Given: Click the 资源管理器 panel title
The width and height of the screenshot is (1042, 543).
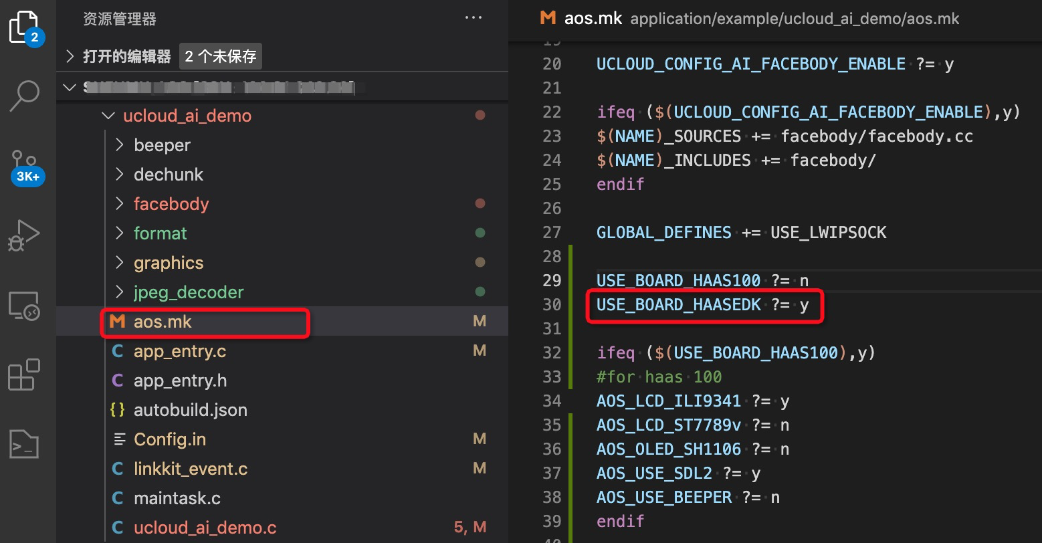Looking at the screenshot, I should tap(120, 19).
